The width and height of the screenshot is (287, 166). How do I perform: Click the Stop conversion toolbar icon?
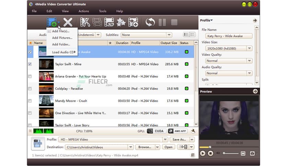tap(174, 22)
